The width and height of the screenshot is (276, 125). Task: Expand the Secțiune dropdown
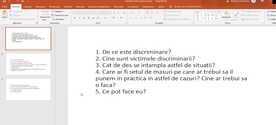point(59,19)
